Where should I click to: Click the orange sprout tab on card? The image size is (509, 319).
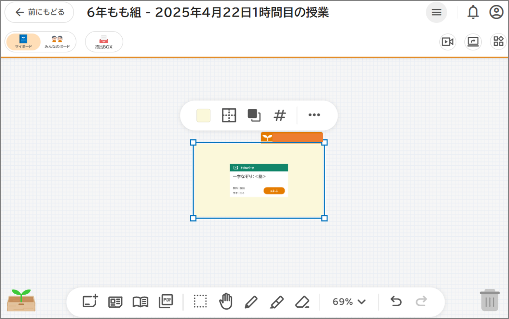[x=292, y=138]
